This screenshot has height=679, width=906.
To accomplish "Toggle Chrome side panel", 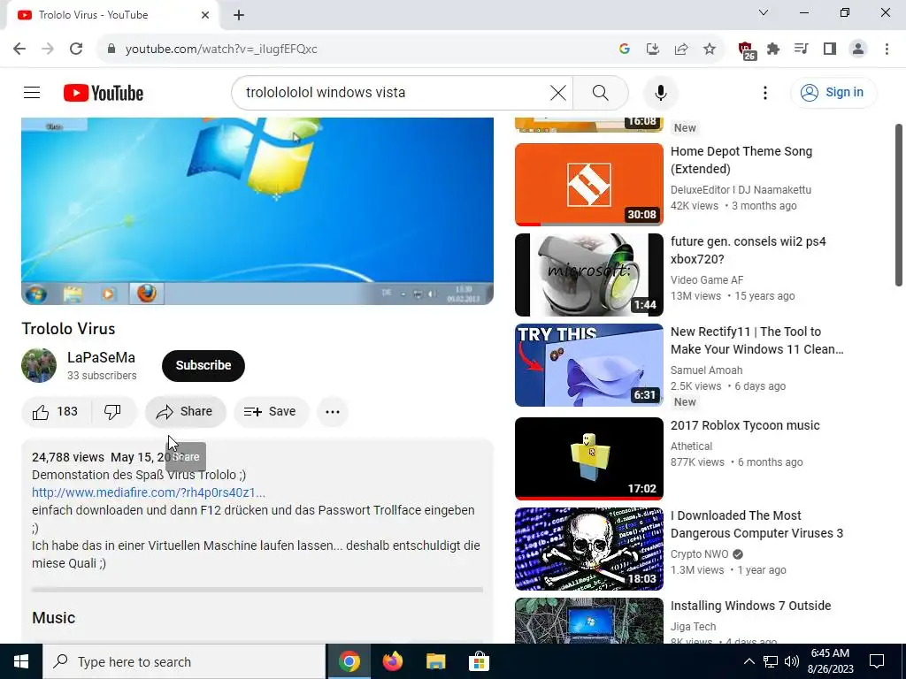I will (830, 50).
